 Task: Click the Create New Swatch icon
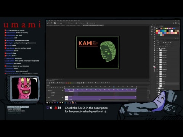coord(176,38)
